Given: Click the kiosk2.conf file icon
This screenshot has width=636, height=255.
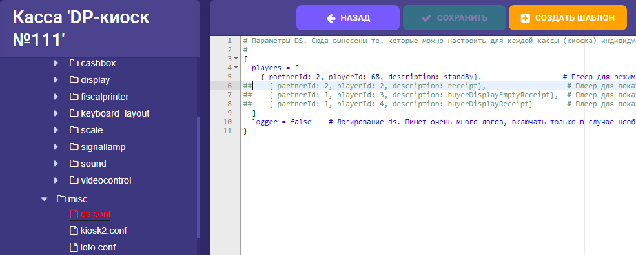Looking at the screenshot, I should [x=74, y=231].
